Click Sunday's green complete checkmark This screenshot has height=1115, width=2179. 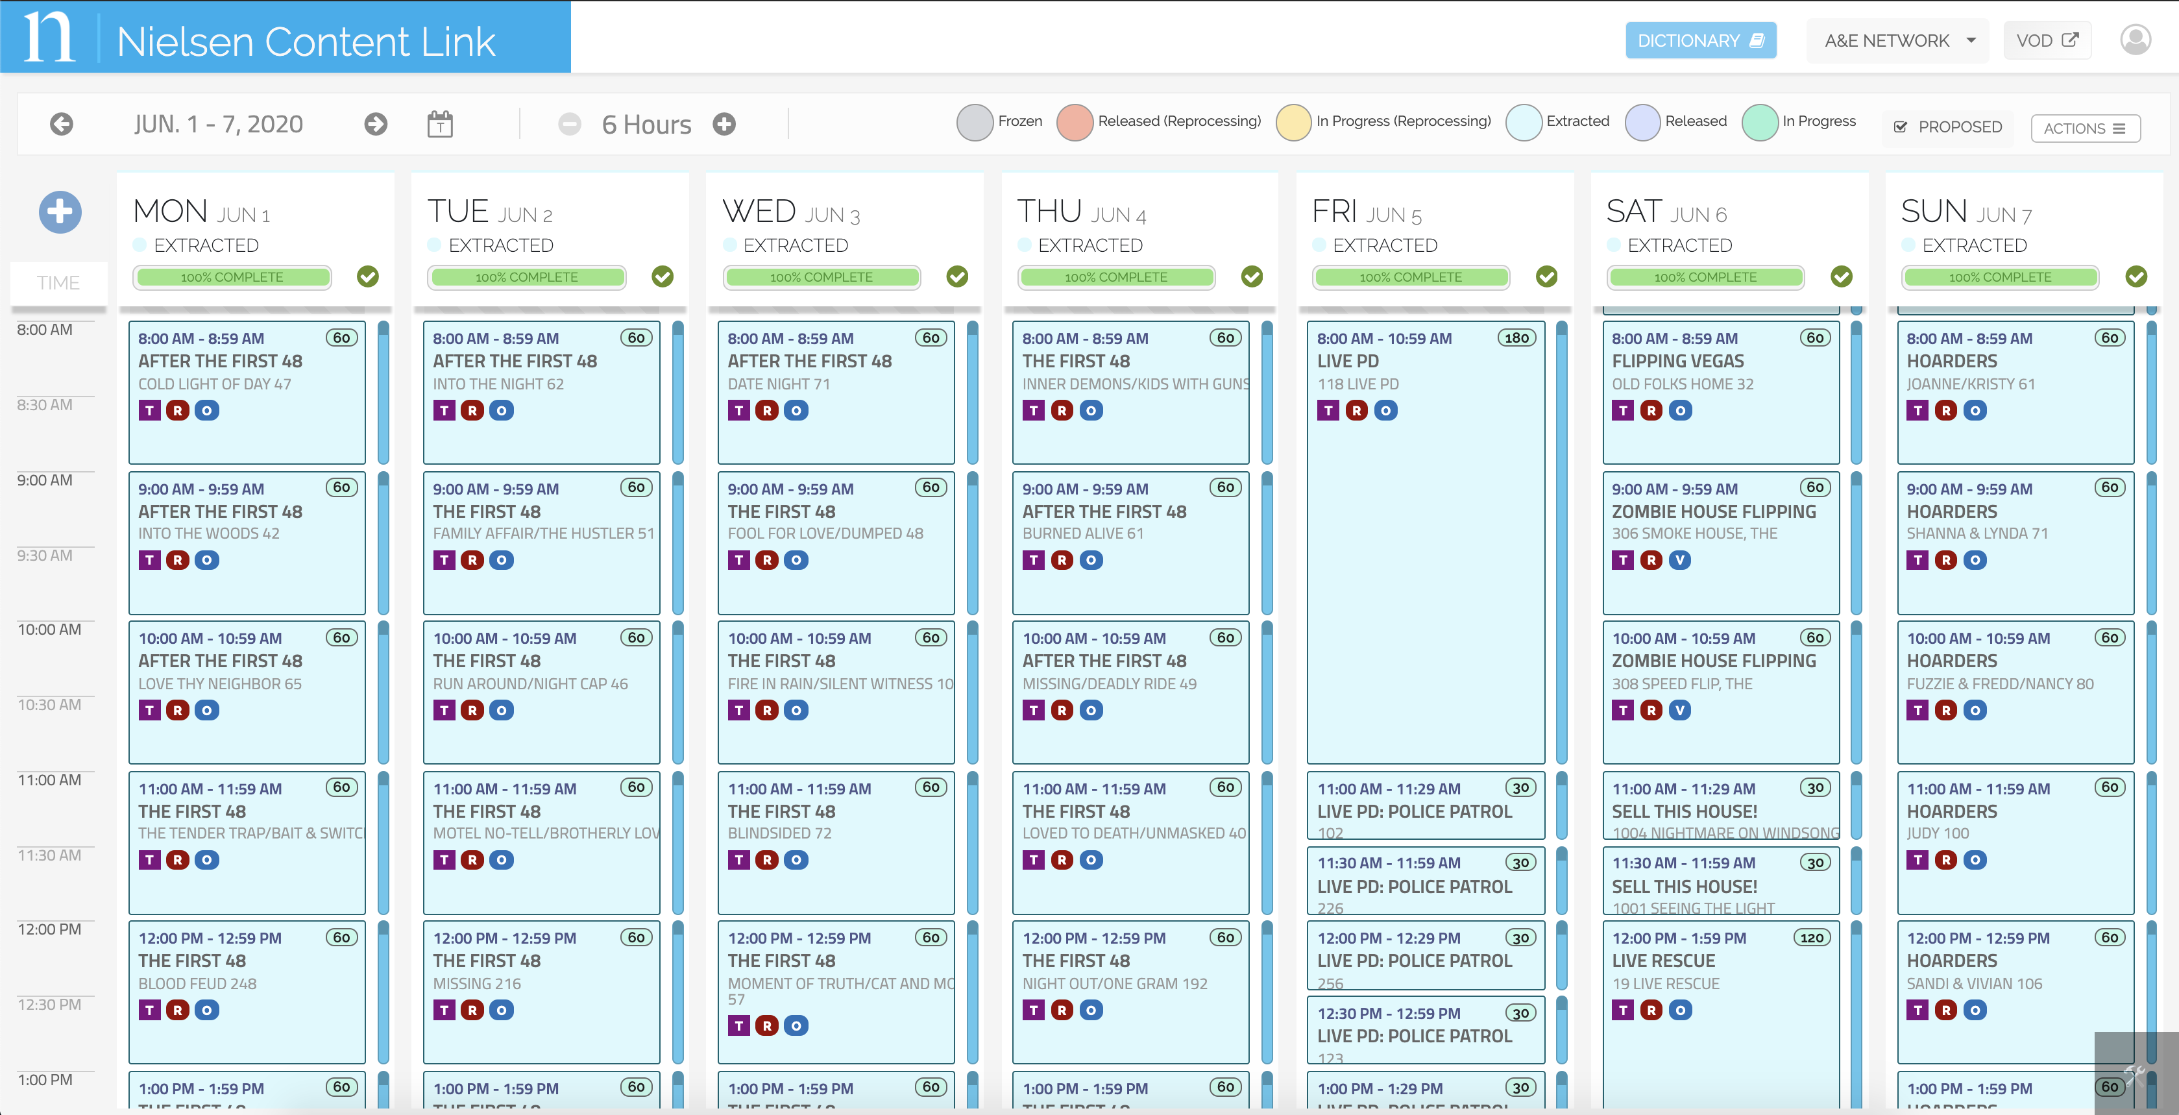click(x=2137, y=276)
